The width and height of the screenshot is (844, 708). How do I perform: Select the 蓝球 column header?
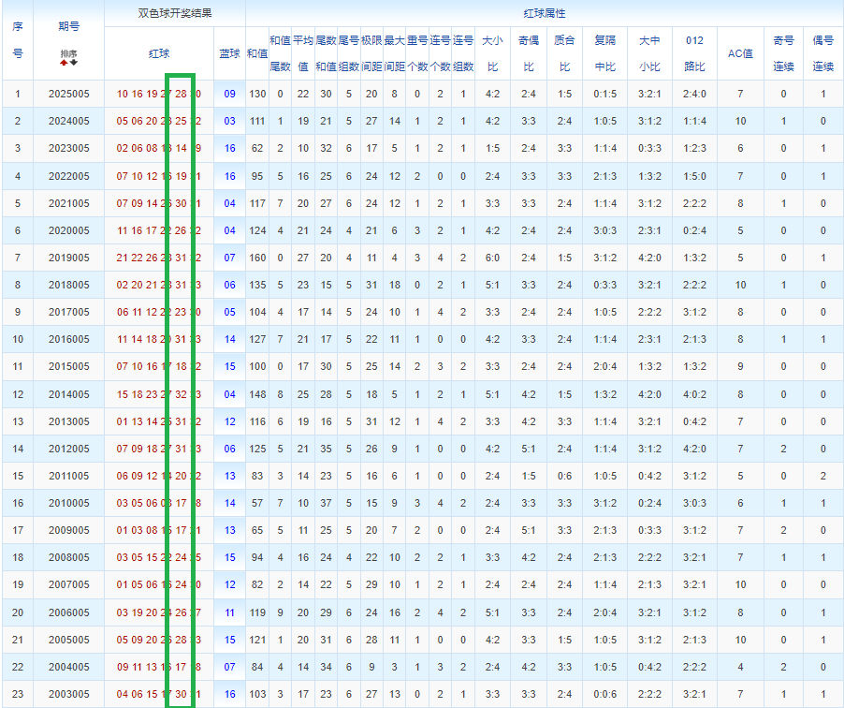click(229, 54)
